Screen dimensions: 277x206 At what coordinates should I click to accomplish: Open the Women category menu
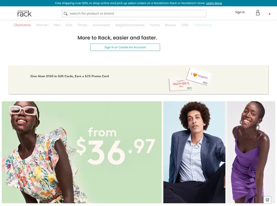pyautogui.click(x=42, y=25)
